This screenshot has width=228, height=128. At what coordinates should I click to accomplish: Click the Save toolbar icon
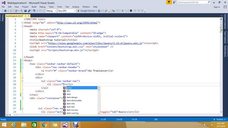pos(25,11)
